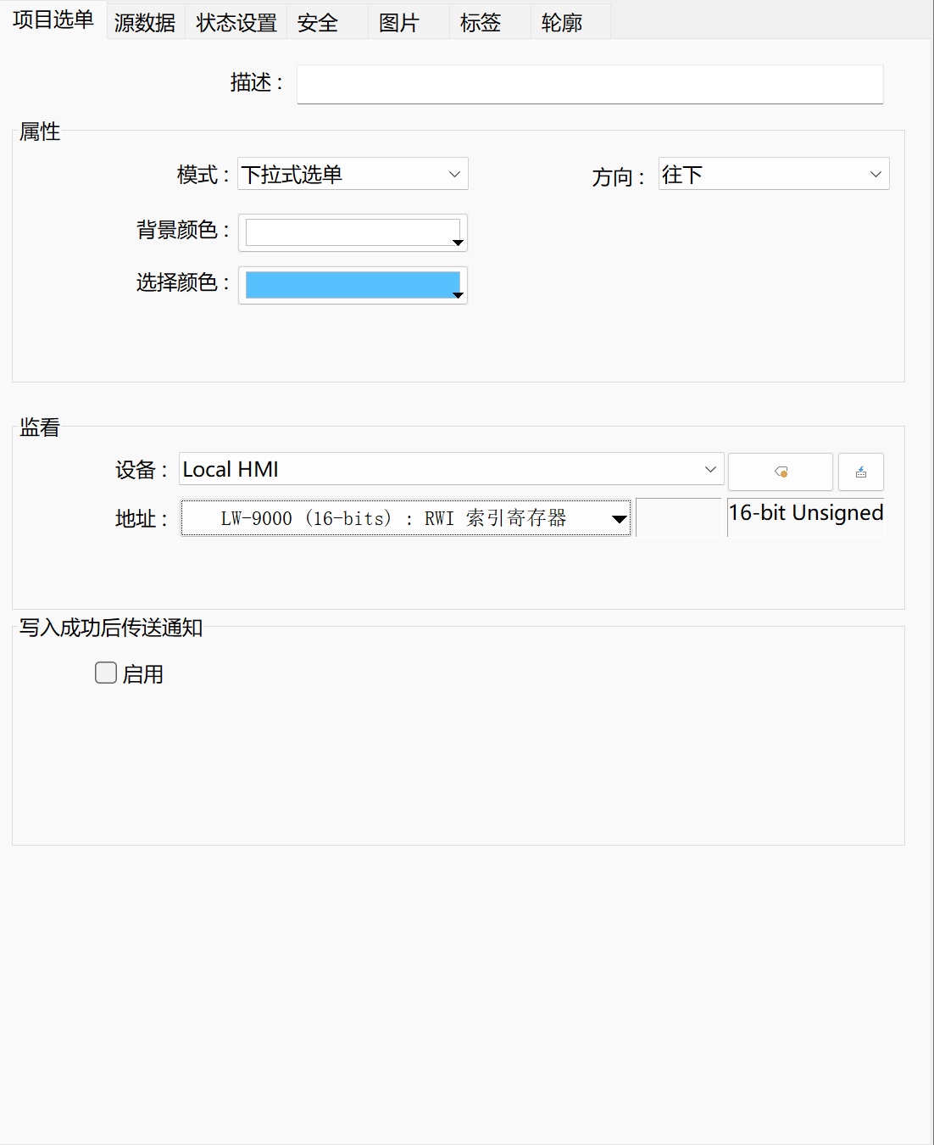
Task: Expand the 方向 dropdown
Action: pos(773,175)
